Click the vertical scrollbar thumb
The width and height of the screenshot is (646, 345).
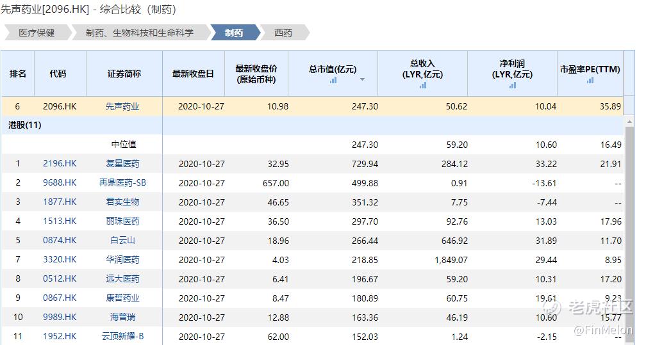click(x=629, y=235)
